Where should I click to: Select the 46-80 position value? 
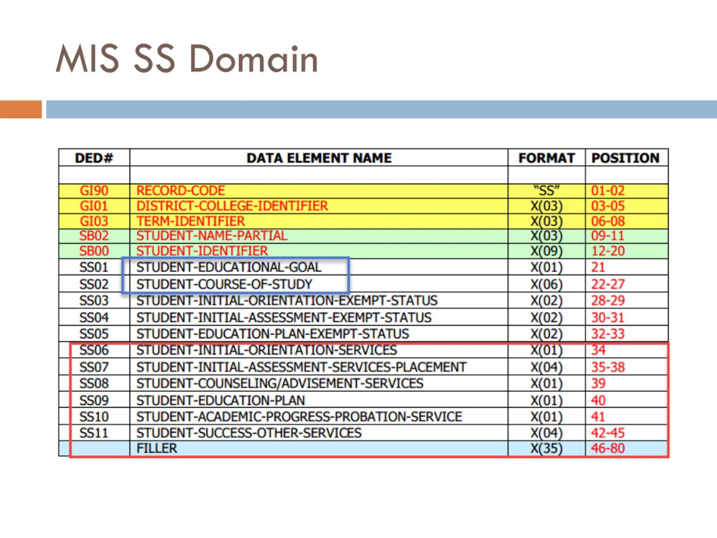608,449
